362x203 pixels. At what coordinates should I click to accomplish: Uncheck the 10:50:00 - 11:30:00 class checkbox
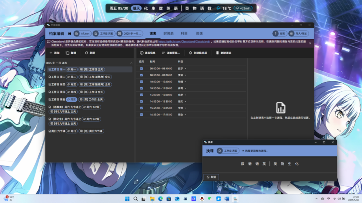tap(141, 88)
